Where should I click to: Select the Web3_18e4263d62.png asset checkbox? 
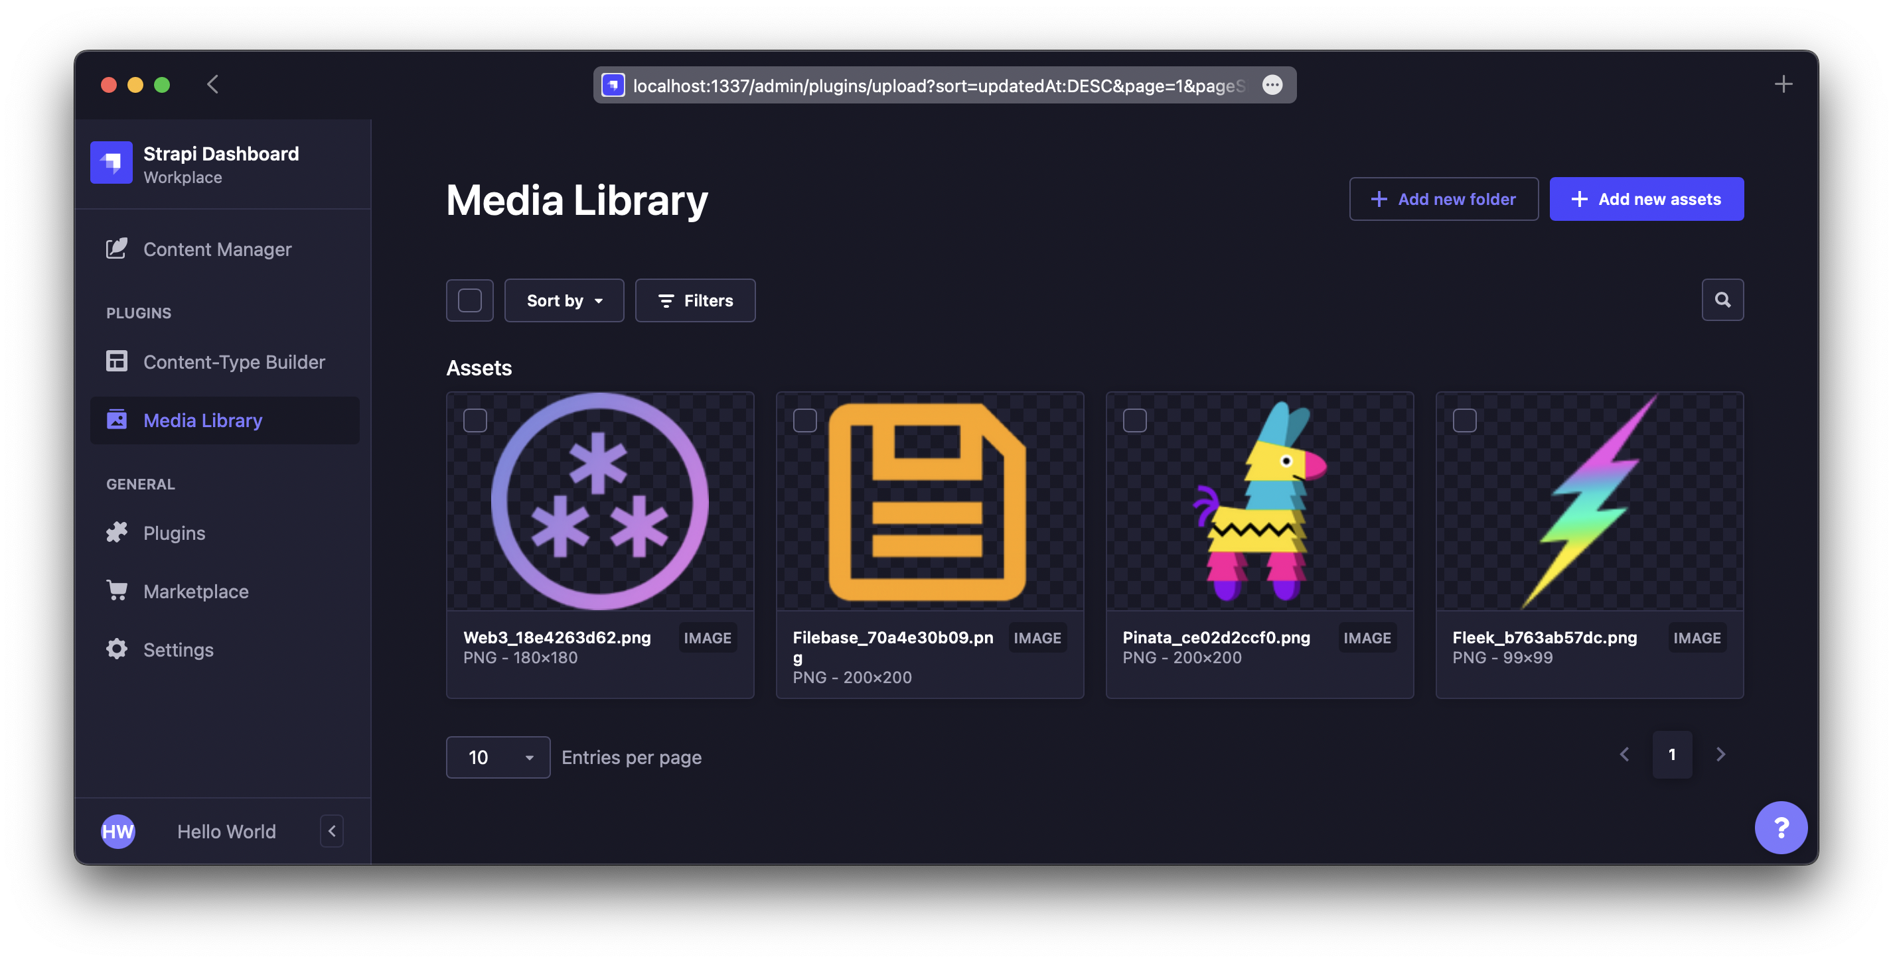pyautogui.click(x=475, y=421)
